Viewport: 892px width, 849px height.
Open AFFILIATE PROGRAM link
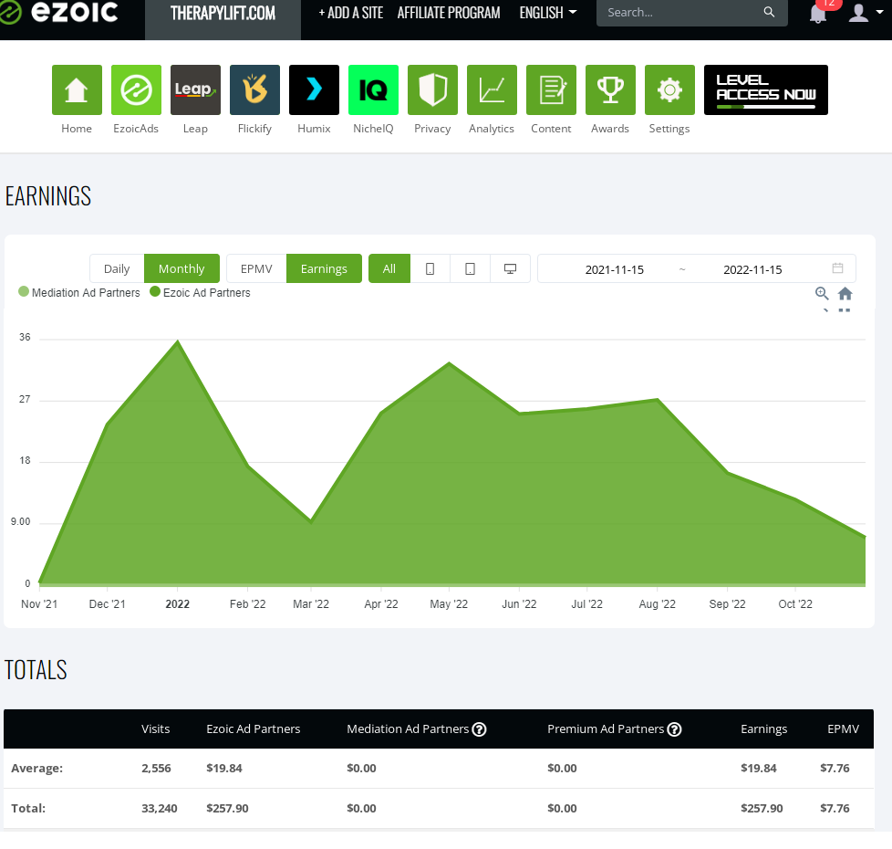click(449, 13)
